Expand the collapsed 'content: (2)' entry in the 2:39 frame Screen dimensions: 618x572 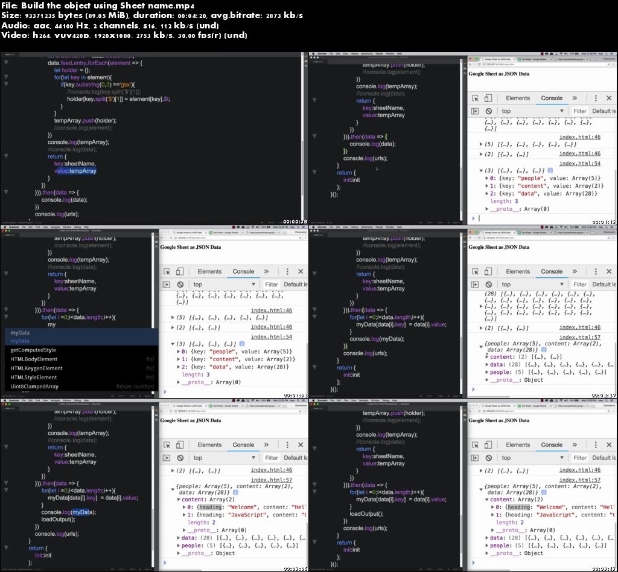pyautogui.click(x=487, y=357)
